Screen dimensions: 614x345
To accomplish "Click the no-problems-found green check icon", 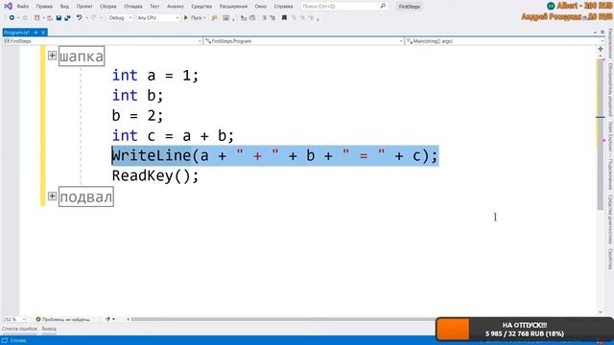I will click(x=38, y=319).
